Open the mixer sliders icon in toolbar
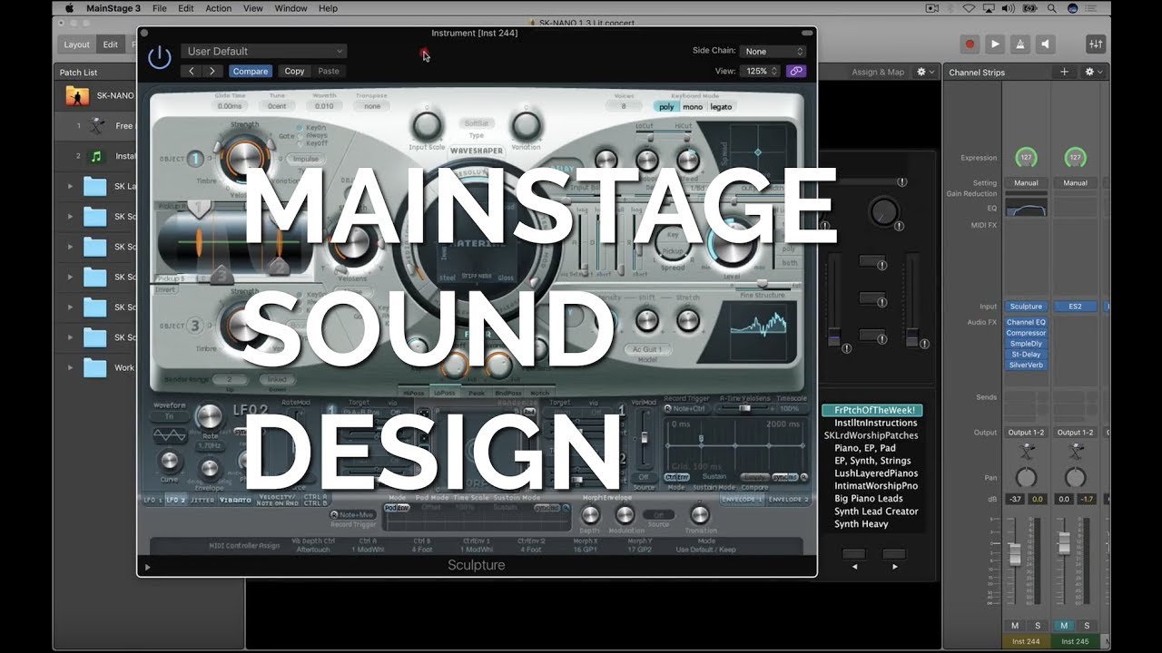 click(1095, 44)
